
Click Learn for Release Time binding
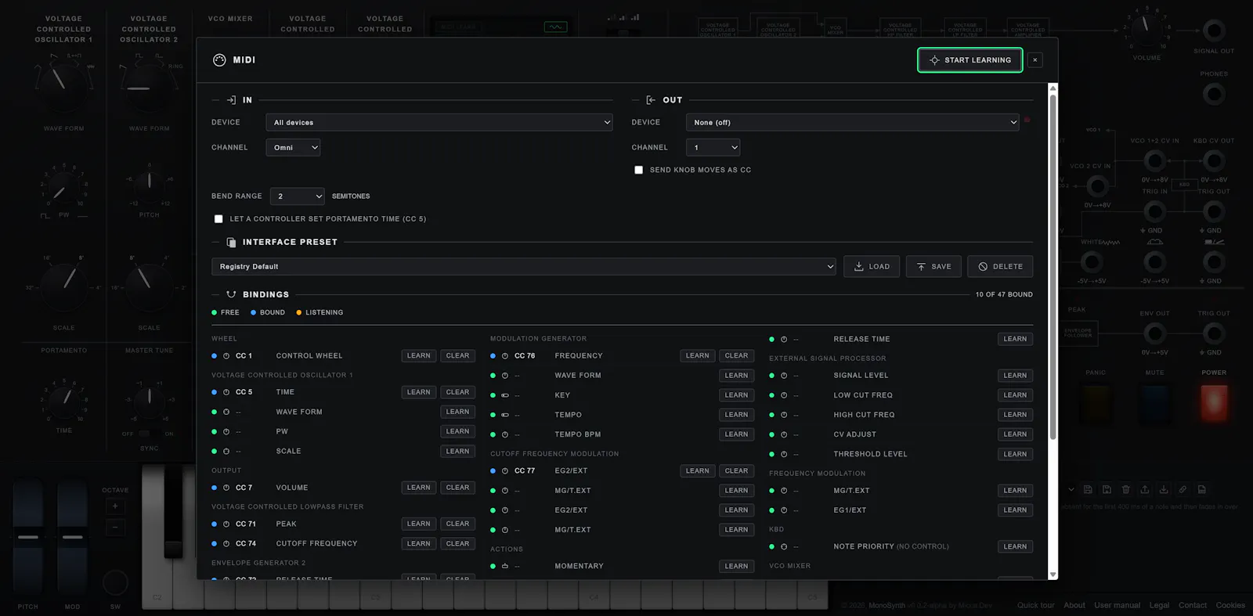tap(1016, 340)
